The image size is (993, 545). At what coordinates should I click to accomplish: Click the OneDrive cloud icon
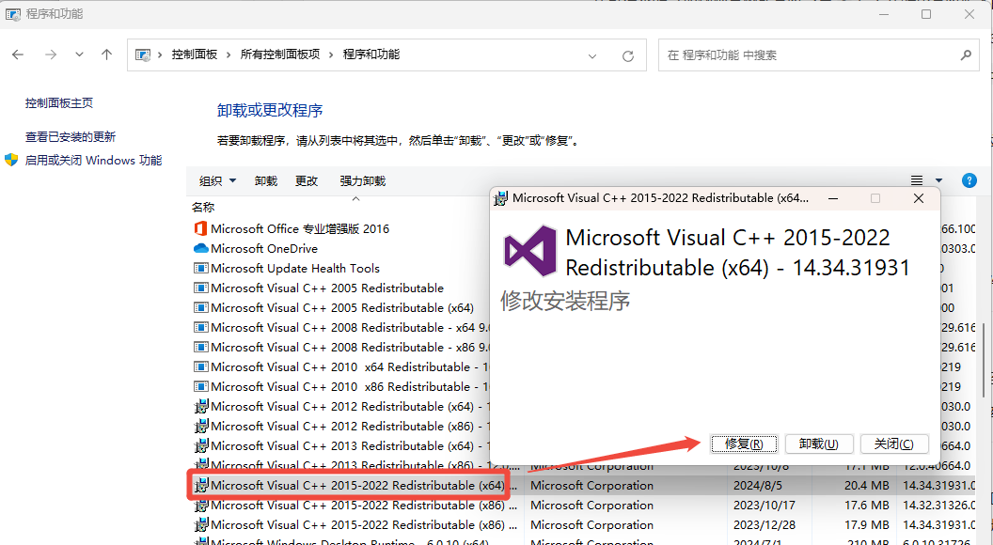(200, 248)
